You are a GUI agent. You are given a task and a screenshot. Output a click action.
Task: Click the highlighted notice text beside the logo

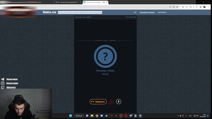80,13
